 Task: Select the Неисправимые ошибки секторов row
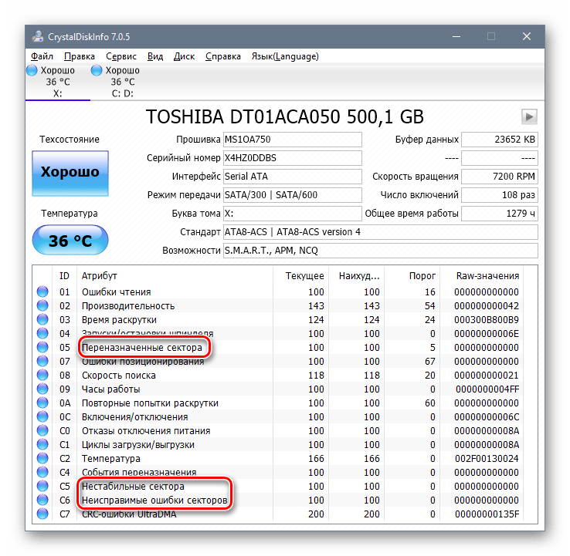[x=278, y=500]
